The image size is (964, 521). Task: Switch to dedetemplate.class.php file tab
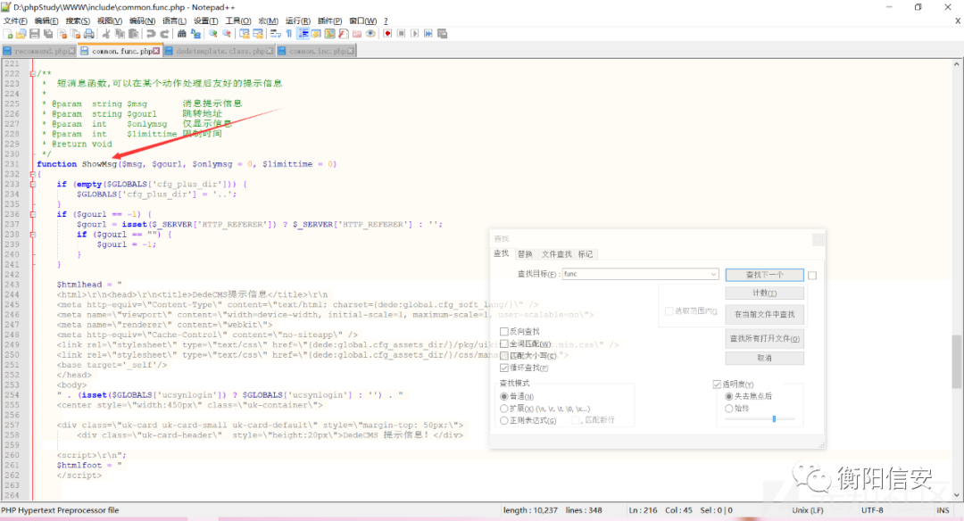point(219,51)
